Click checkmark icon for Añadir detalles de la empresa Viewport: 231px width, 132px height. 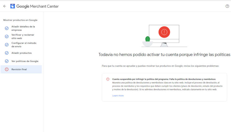[7, 28]
